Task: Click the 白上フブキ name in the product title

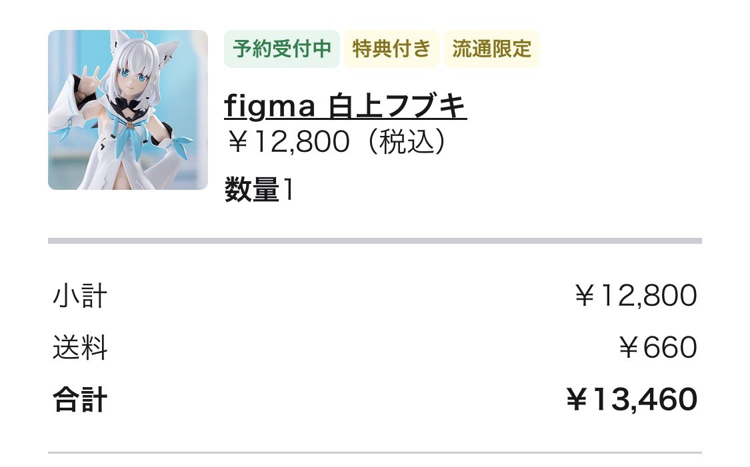Action: (398, 107)
